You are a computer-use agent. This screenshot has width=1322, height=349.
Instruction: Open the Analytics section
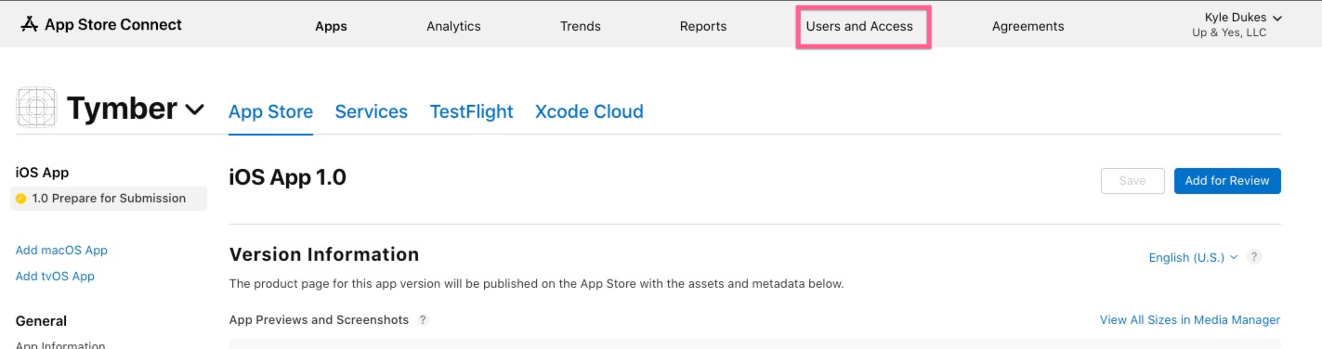pos(453,26)
